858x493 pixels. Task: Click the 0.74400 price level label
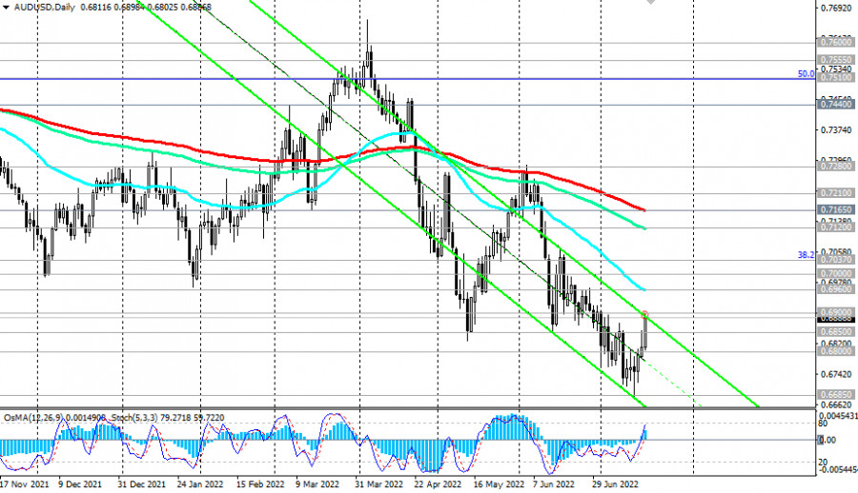(835, 104)
